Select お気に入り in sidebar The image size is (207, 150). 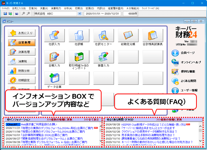pos(22,33)
